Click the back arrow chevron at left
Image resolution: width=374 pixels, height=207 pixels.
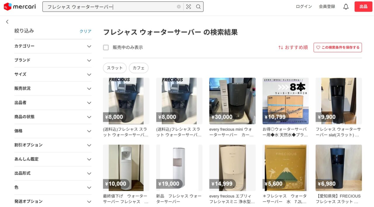7,22
